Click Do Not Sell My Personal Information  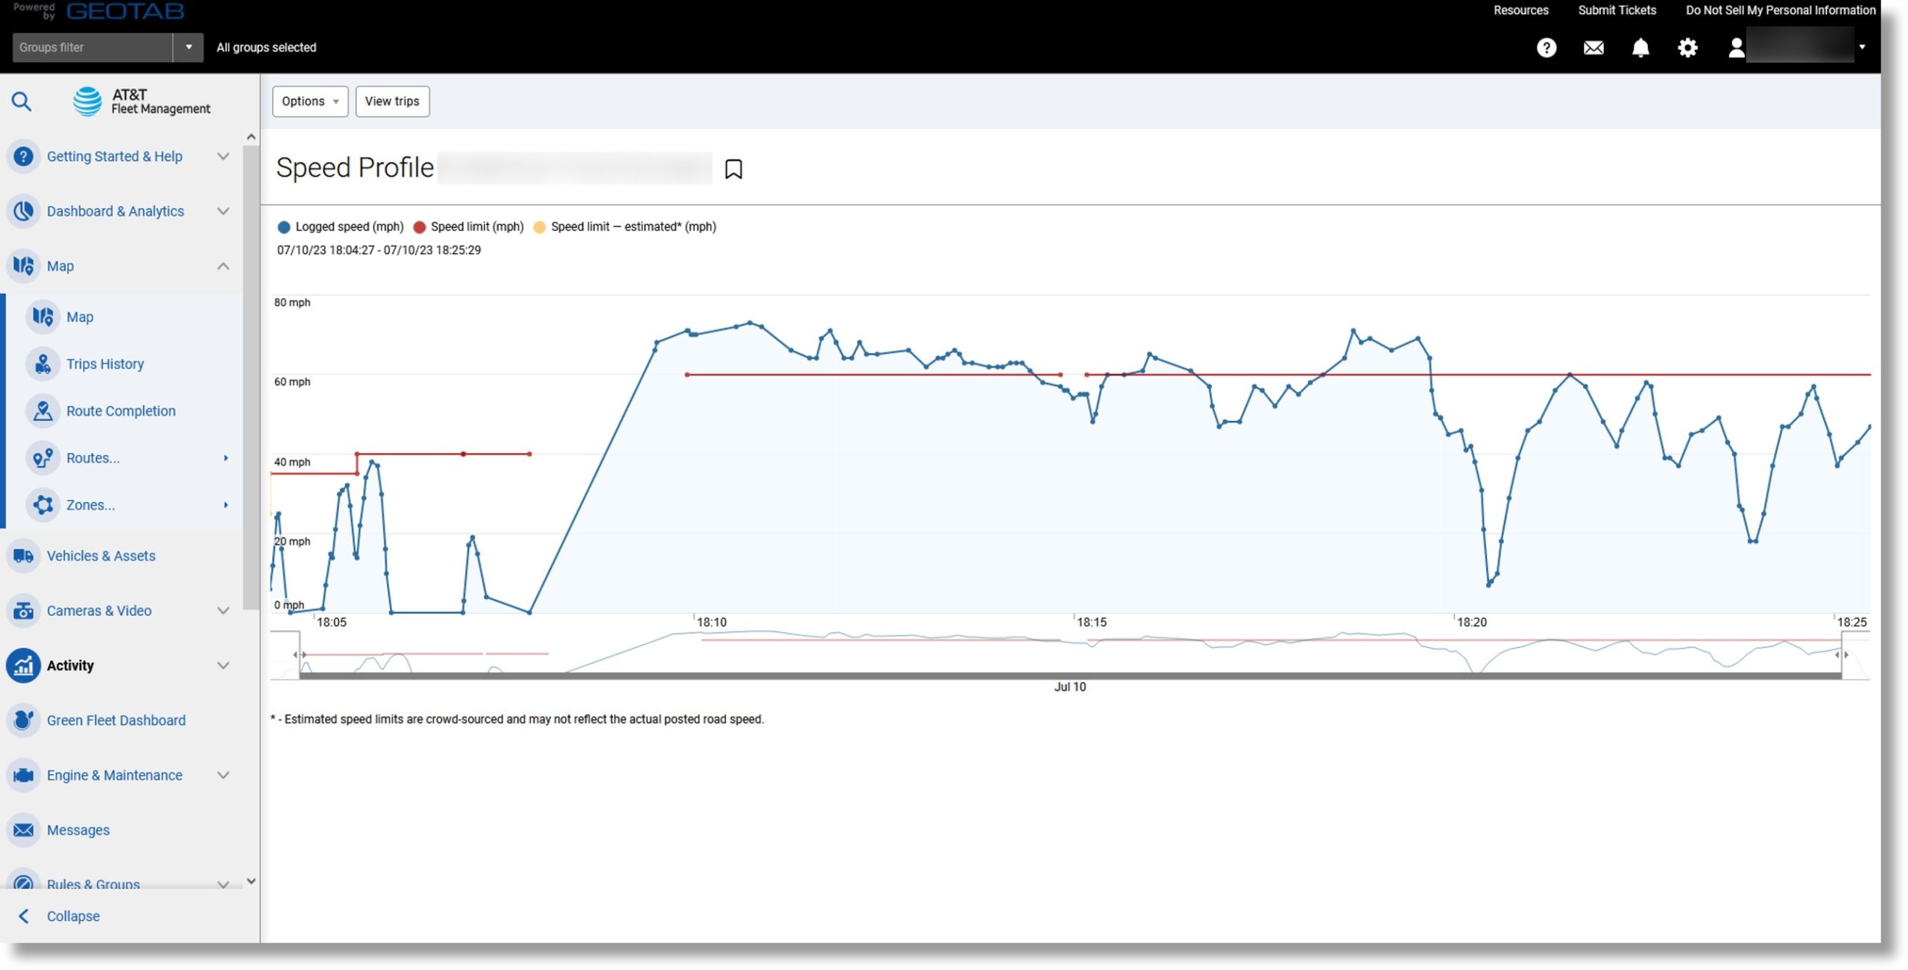click(1780, 10)
